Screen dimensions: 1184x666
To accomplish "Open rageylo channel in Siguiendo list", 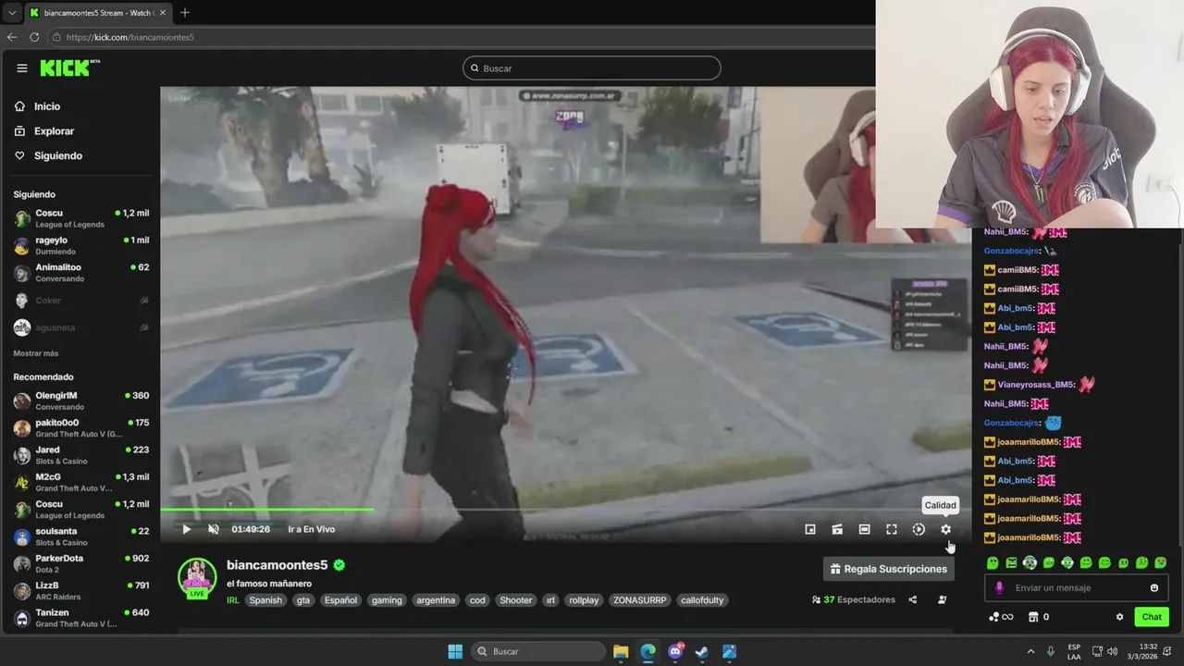I will pos(80,245).
